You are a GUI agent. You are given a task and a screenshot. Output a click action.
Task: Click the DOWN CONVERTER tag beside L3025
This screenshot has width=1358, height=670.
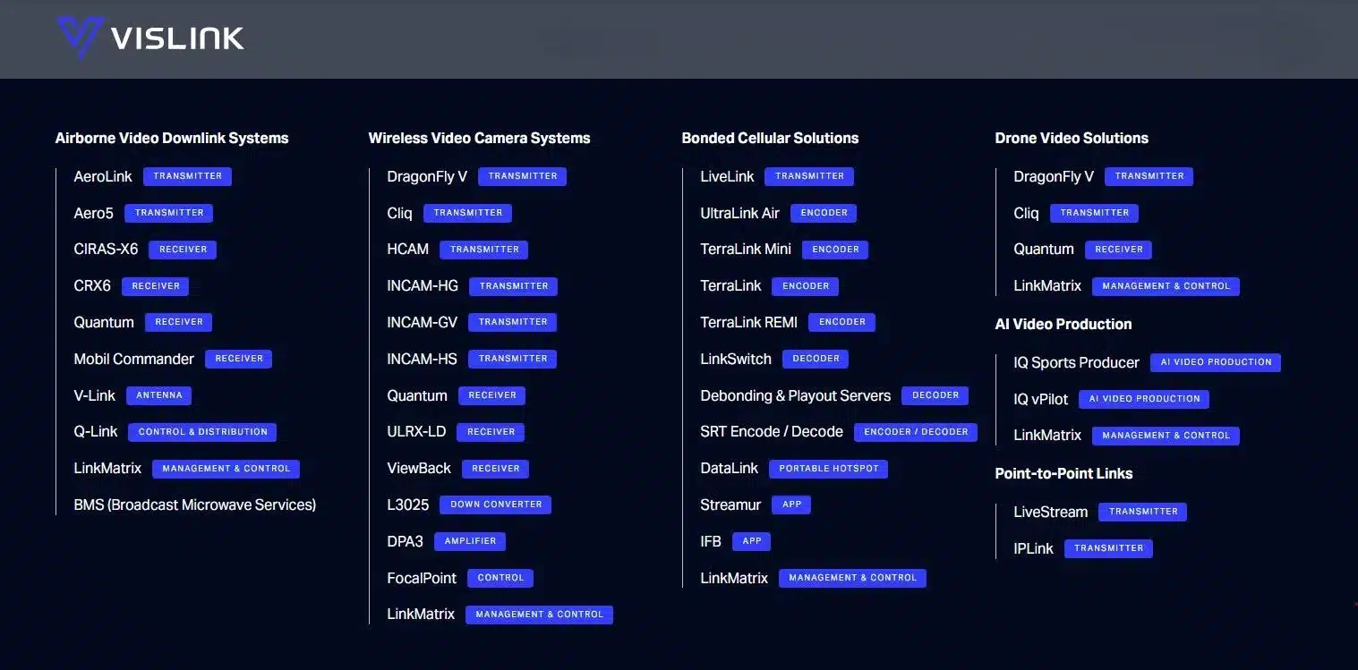pos(496,505)
